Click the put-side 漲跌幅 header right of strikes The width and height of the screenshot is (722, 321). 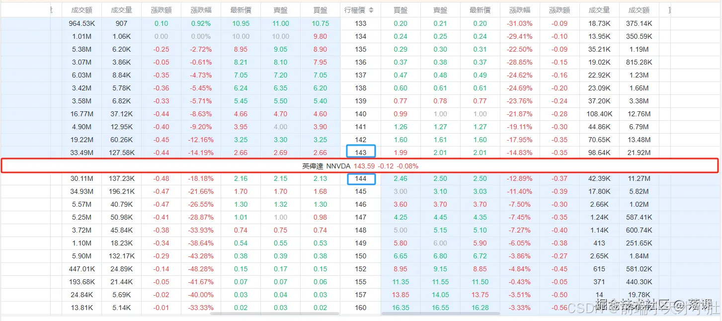[x=520, y=10]
